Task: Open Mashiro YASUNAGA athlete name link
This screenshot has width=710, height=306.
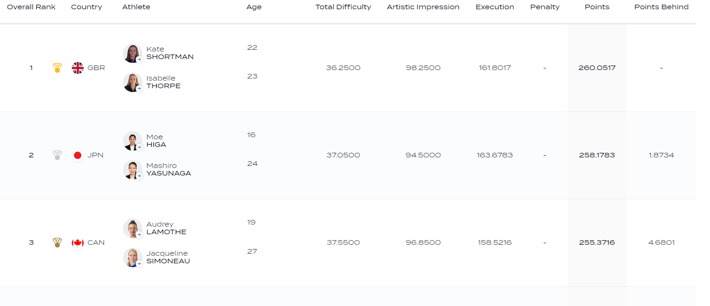Action: [x=169, y=170]
